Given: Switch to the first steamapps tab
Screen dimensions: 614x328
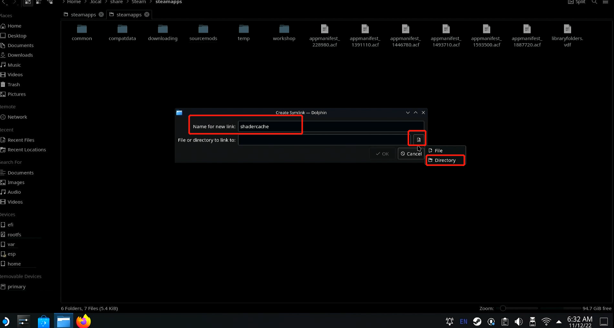Looking at the screenshot, I should tap(83, 15).
